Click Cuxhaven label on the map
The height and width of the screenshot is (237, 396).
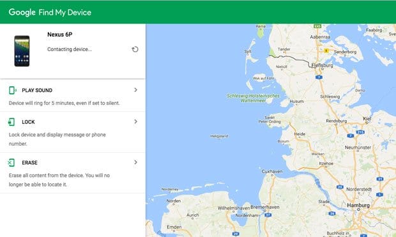point(272,171)
